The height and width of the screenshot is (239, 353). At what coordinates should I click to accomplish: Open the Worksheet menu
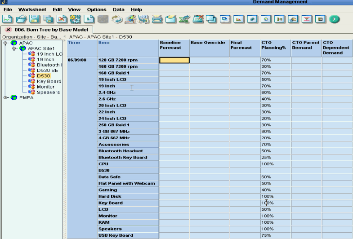(x=32, y=10)
